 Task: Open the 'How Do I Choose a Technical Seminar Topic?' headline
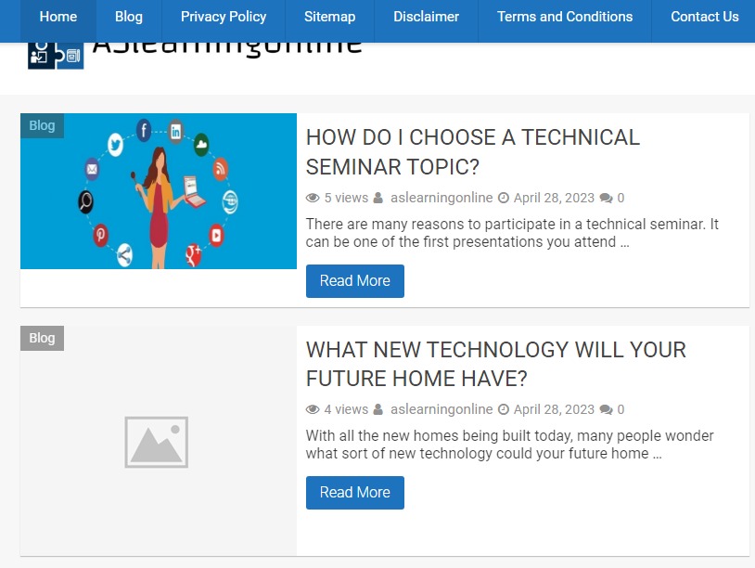point(472,152)
